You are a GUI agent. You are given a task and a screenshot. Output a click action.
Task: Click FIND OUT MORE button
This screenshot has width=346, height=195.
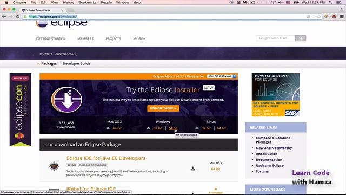tap(163, 108)
